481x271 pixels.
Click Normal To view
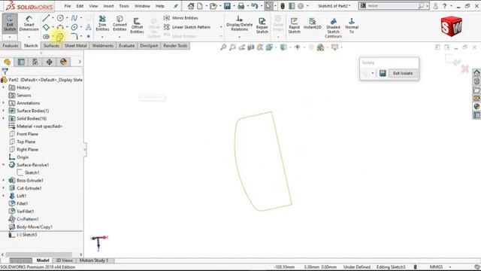(352, 25)
